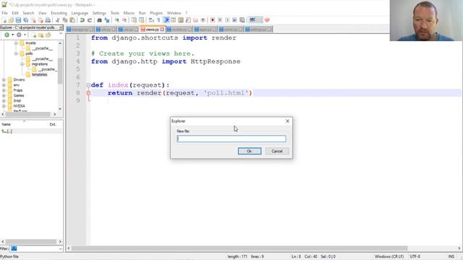Collapse the polls folder node
This screenshot has width=463, height=260.
pos(16,53)
